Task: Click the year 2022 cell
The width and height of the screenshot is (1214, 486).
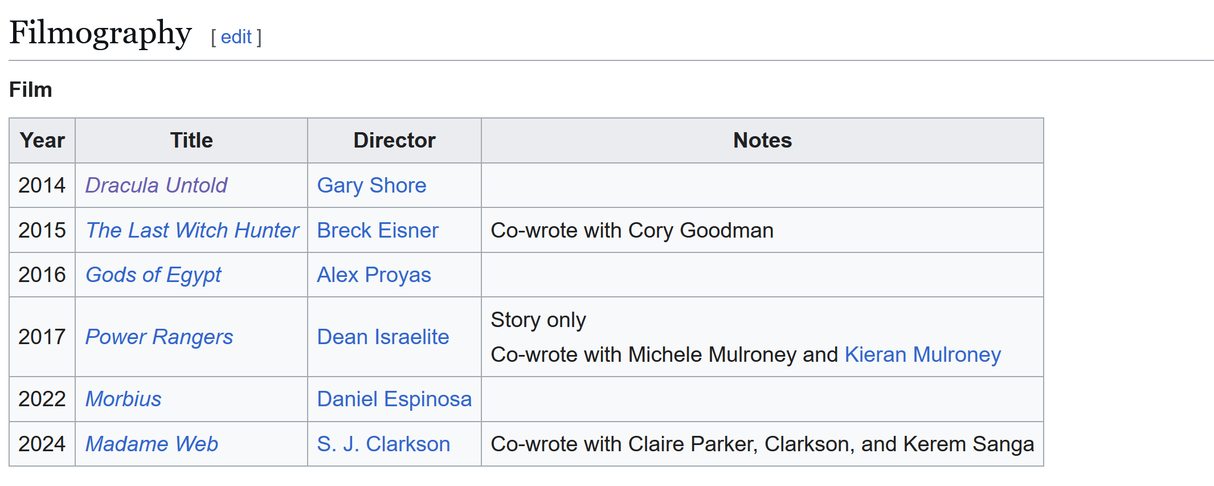Action: [x=42, y=399]
